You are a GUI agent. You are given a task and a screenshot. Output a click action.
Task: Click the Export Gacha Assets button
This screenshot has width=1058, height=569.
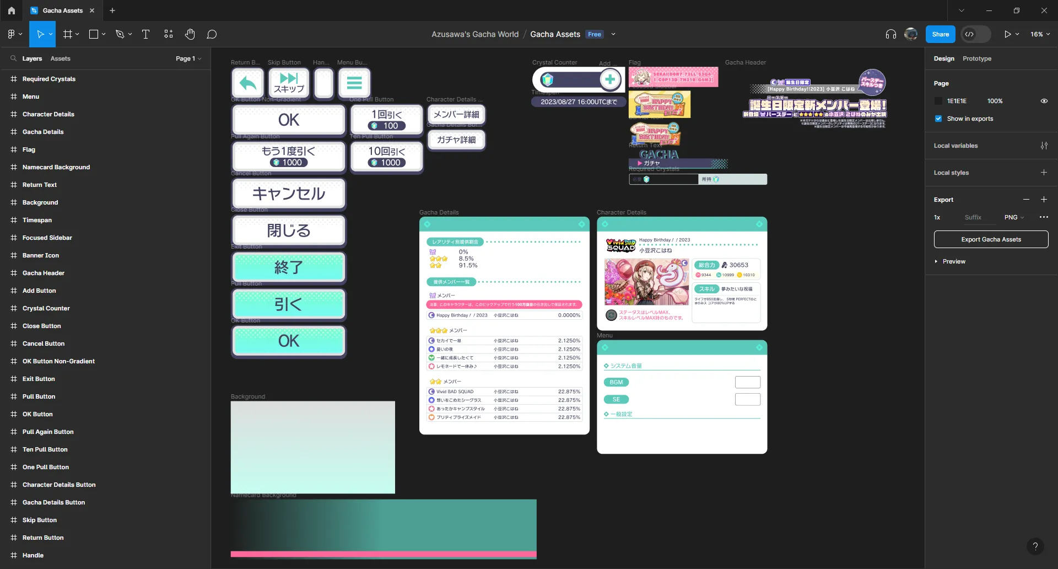click(x=990, y=239)
